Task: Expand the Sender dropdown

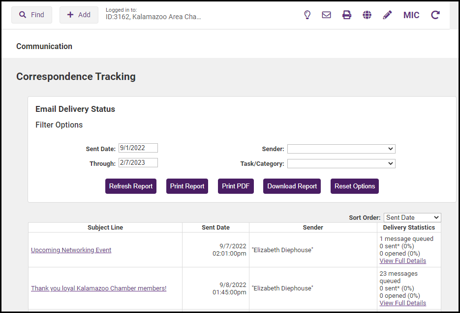Action: (x=341, y=149)
